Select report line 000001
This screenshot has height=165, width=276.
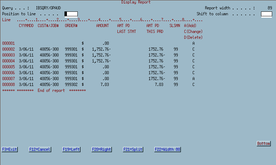click(8, 43)
